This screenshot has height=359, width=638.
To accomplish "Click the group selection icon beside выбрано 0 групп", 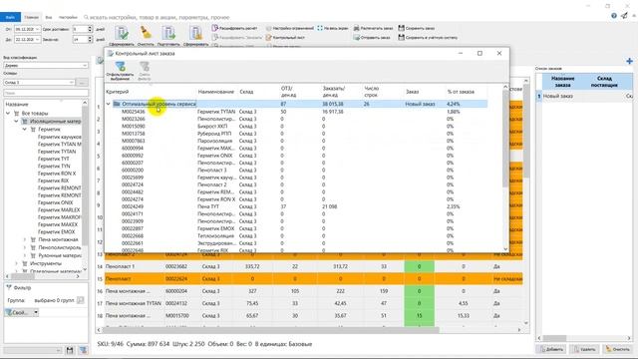I will click(80, 300).
